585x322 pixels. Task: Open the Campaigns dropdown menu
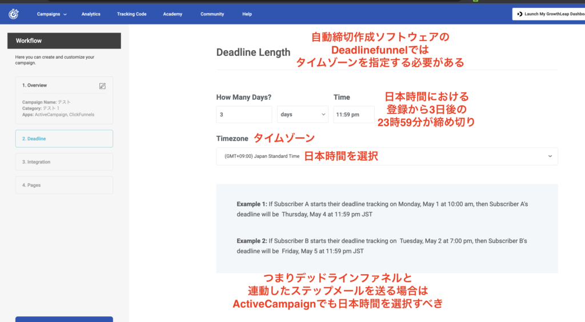point(51,14)
